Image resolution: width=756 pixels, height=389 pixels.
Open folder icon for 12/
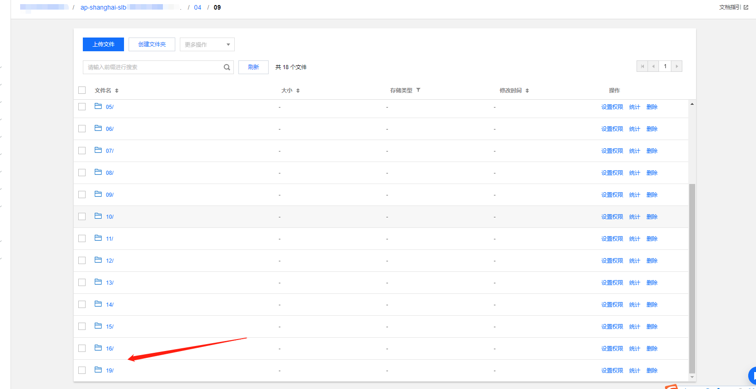(x=98, y=260)
